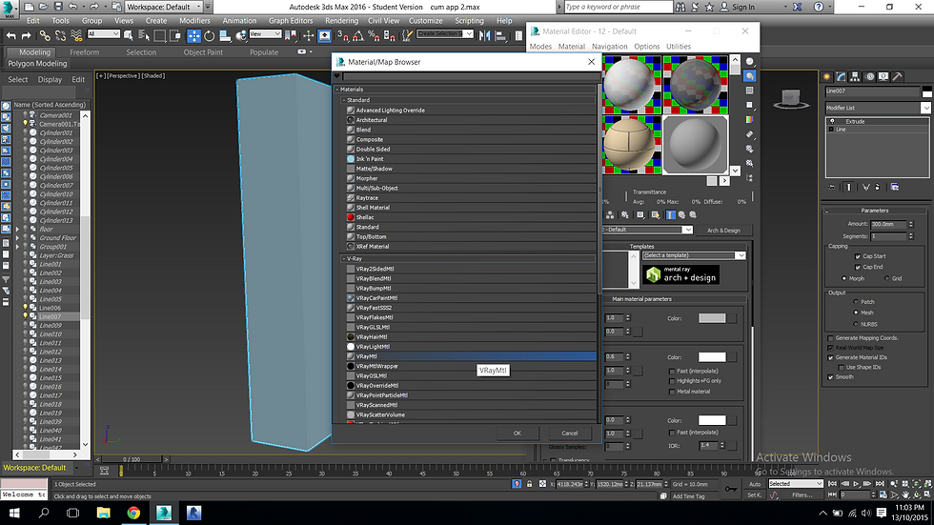Click Cancel in Material/Map Browser
The image size is (934, 525).
pos(570,434)
